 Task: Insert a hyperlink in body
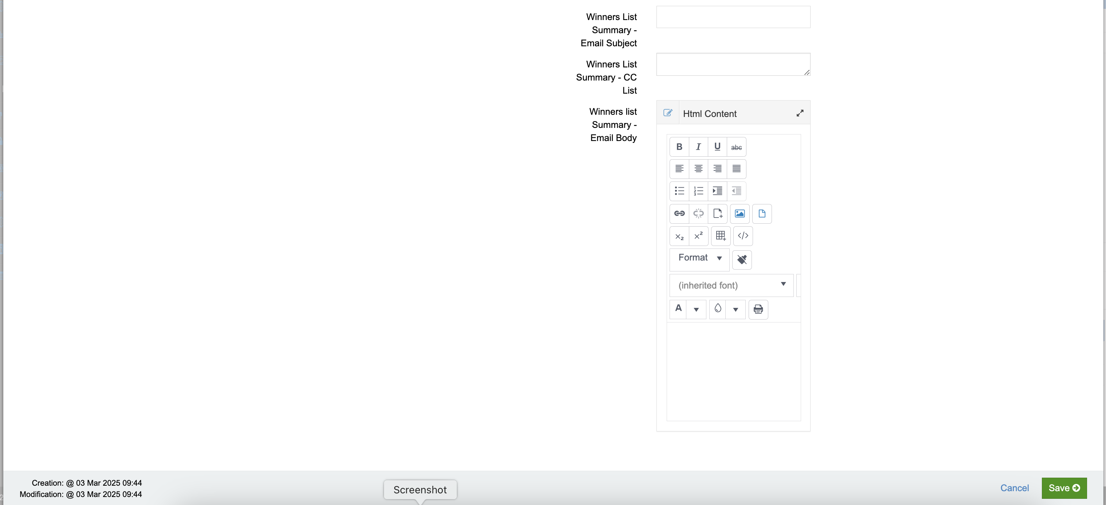pos(679,214)
